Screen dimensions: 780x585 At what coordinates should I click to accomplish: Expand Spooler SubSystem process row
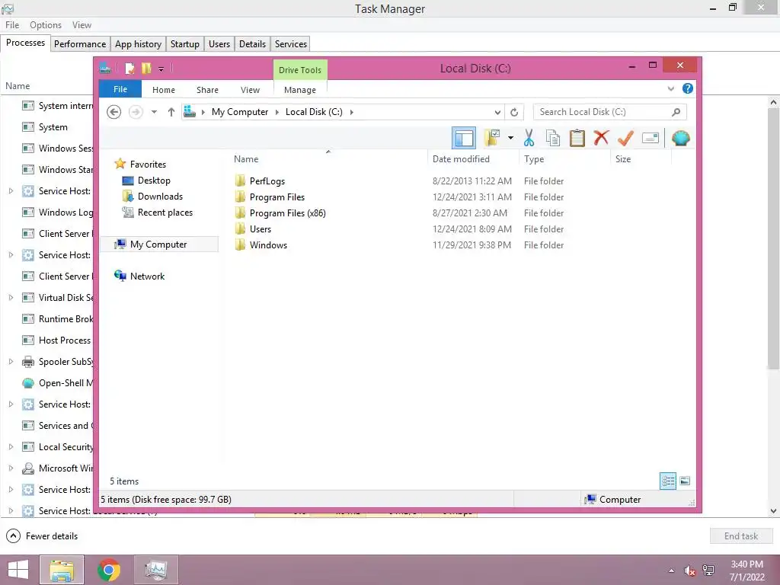pyautogui.click(x=11, y=362)
